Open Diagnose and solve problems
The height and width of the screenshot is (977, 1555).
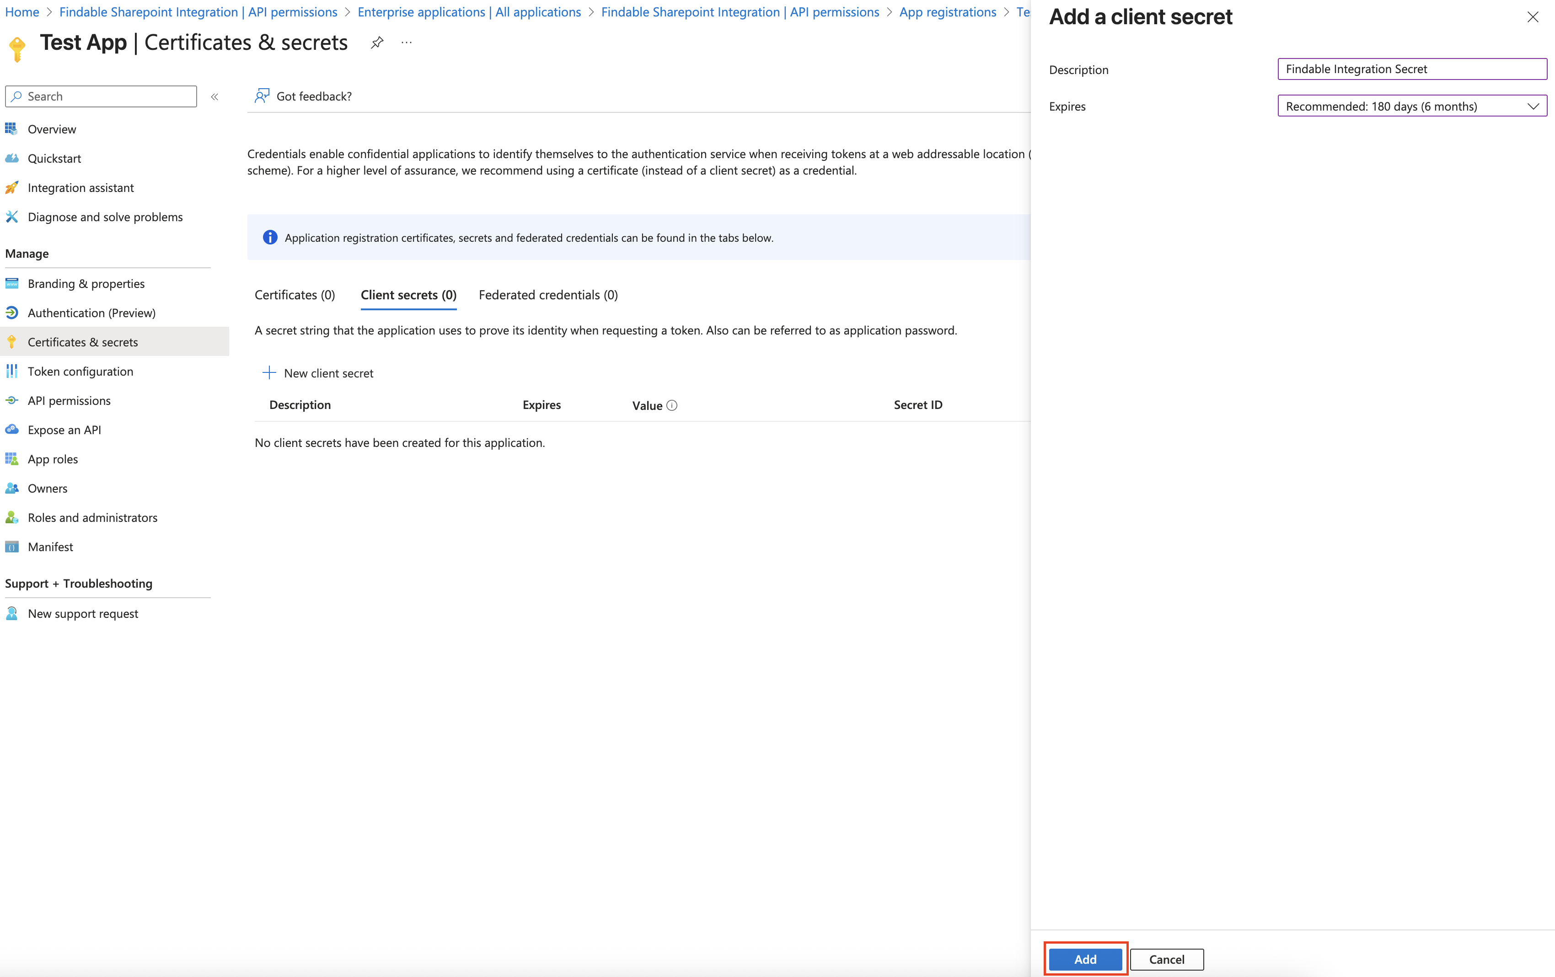[105, 217]
